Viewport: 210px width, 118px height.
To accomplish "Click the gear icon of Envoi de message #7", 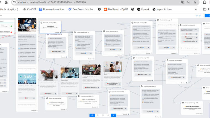I will tap(142, 86).
